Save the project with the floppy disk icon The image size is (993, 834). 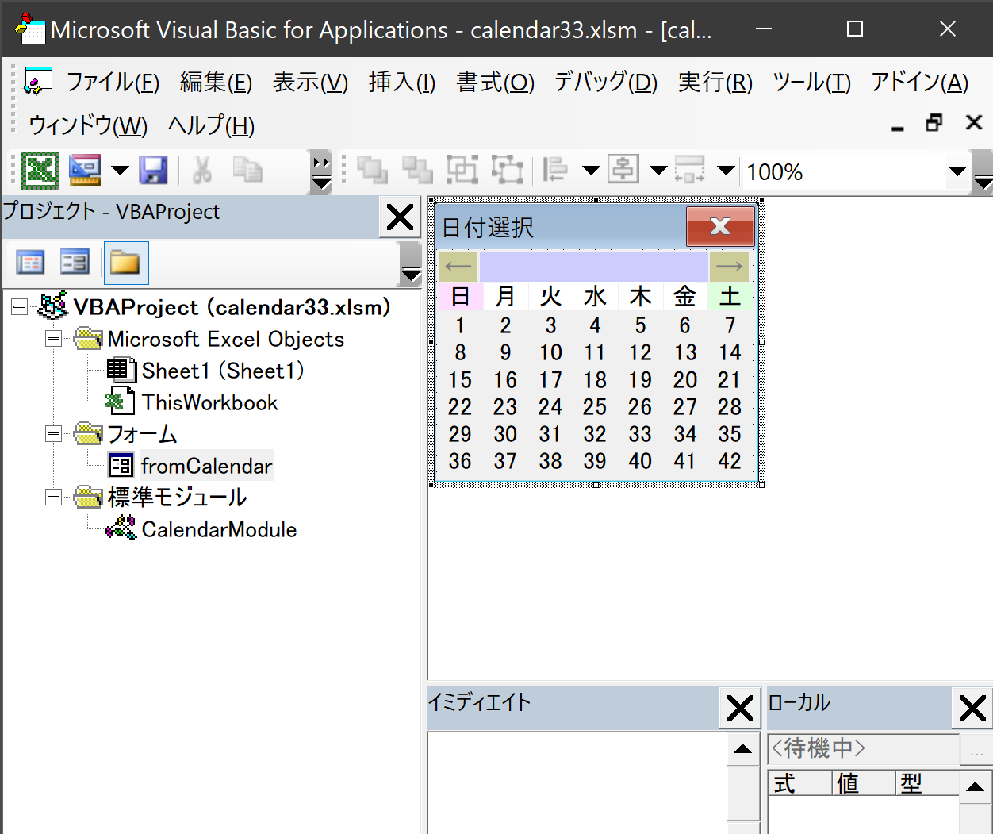click(153, 170)
